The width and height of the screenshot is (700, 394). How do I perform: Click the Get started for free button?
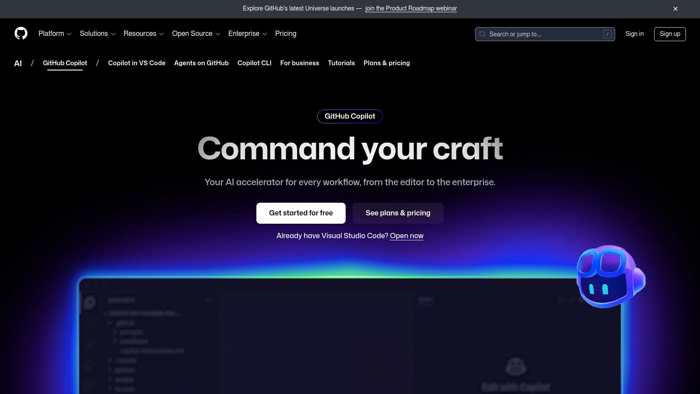click(x=301, y=213)
